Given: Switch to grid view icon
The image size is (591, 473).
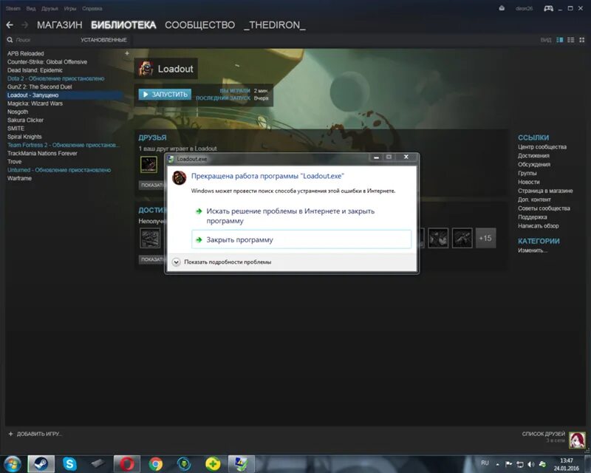Looking at the screenshot, I should (582, 40).
